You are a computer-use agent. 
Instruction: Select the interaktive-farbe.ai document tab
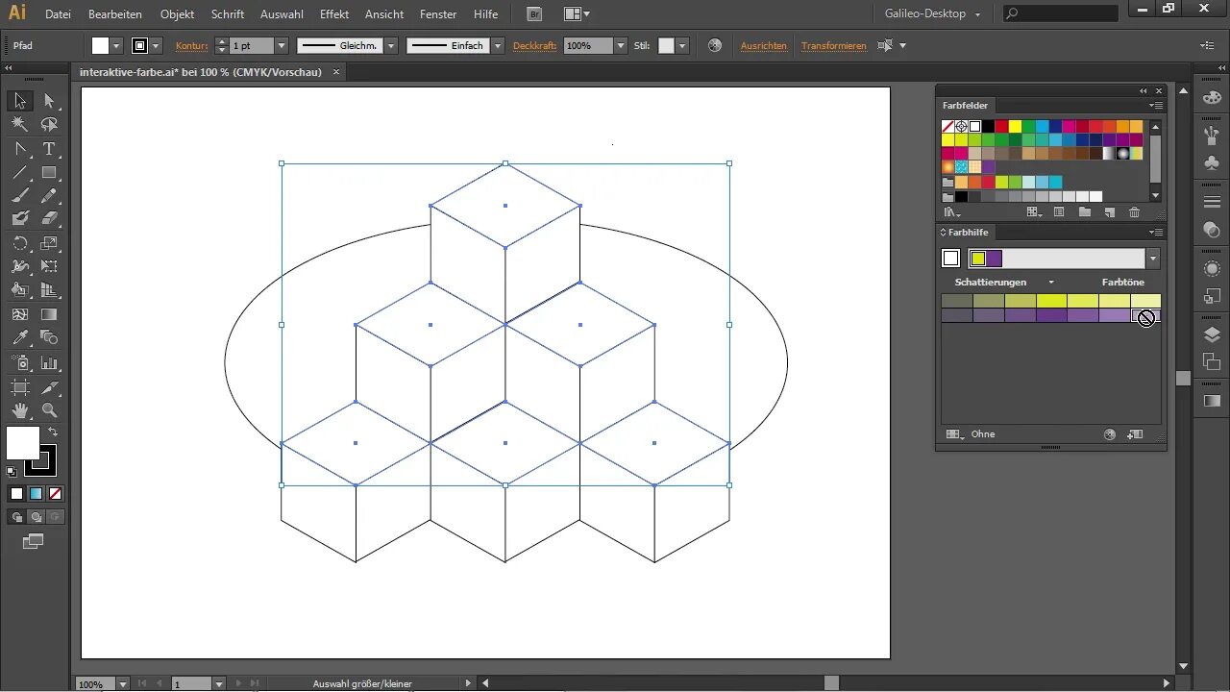click(200, 72)
